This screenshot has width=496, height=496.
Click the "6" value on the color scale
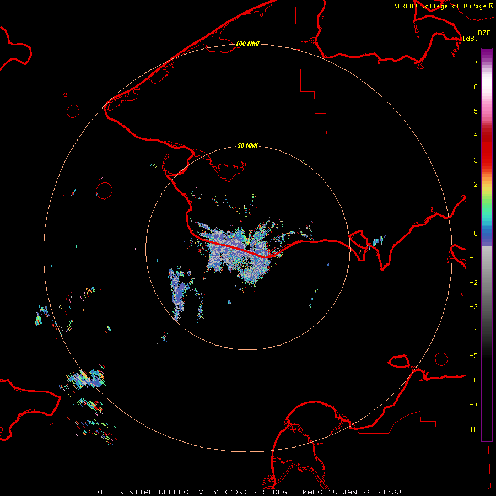point(476,87)
